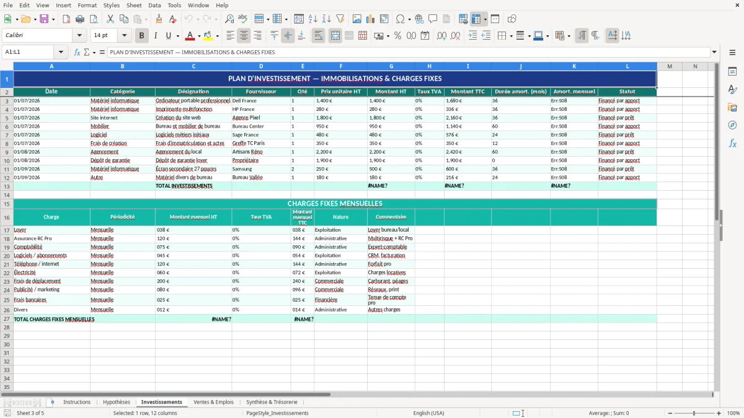Viewport: 744px width, 418px height.
Task: Open the Function Wizard
Action: coord(77,52)
